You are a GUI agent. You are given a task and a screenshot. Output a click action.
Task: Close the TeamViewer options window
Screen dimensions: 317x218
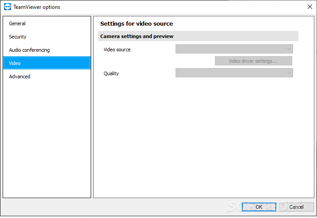point(310,7)
